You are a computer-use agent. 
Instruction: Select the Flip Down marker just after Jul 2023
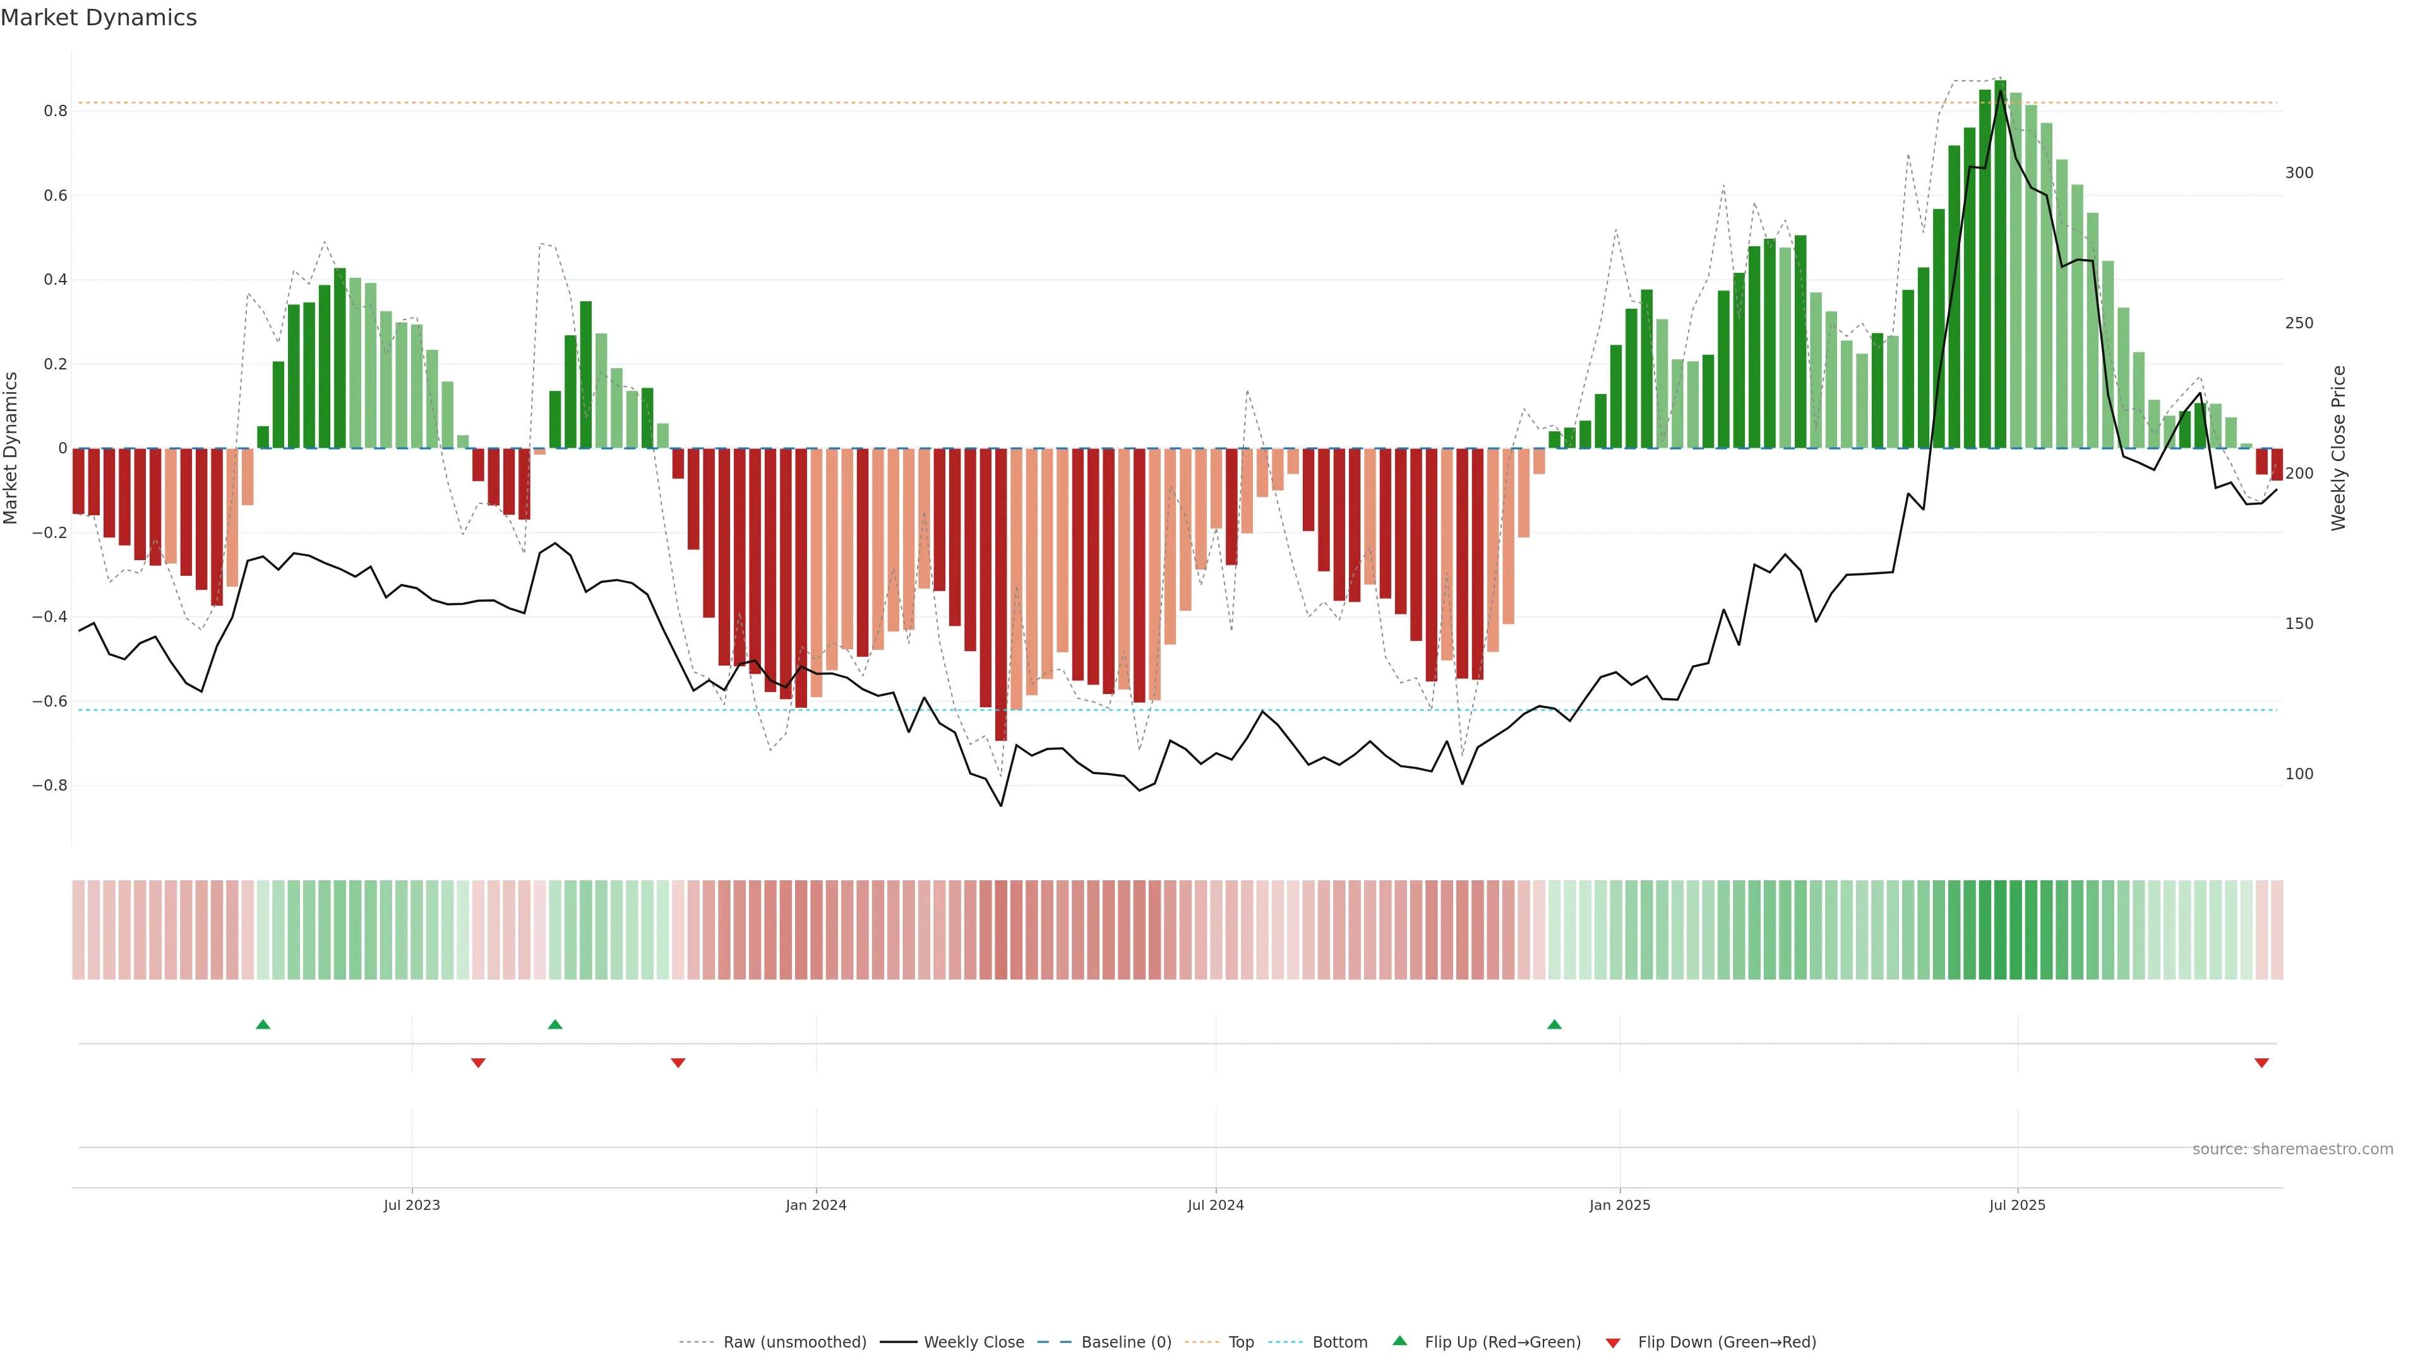coord(478,1063)
